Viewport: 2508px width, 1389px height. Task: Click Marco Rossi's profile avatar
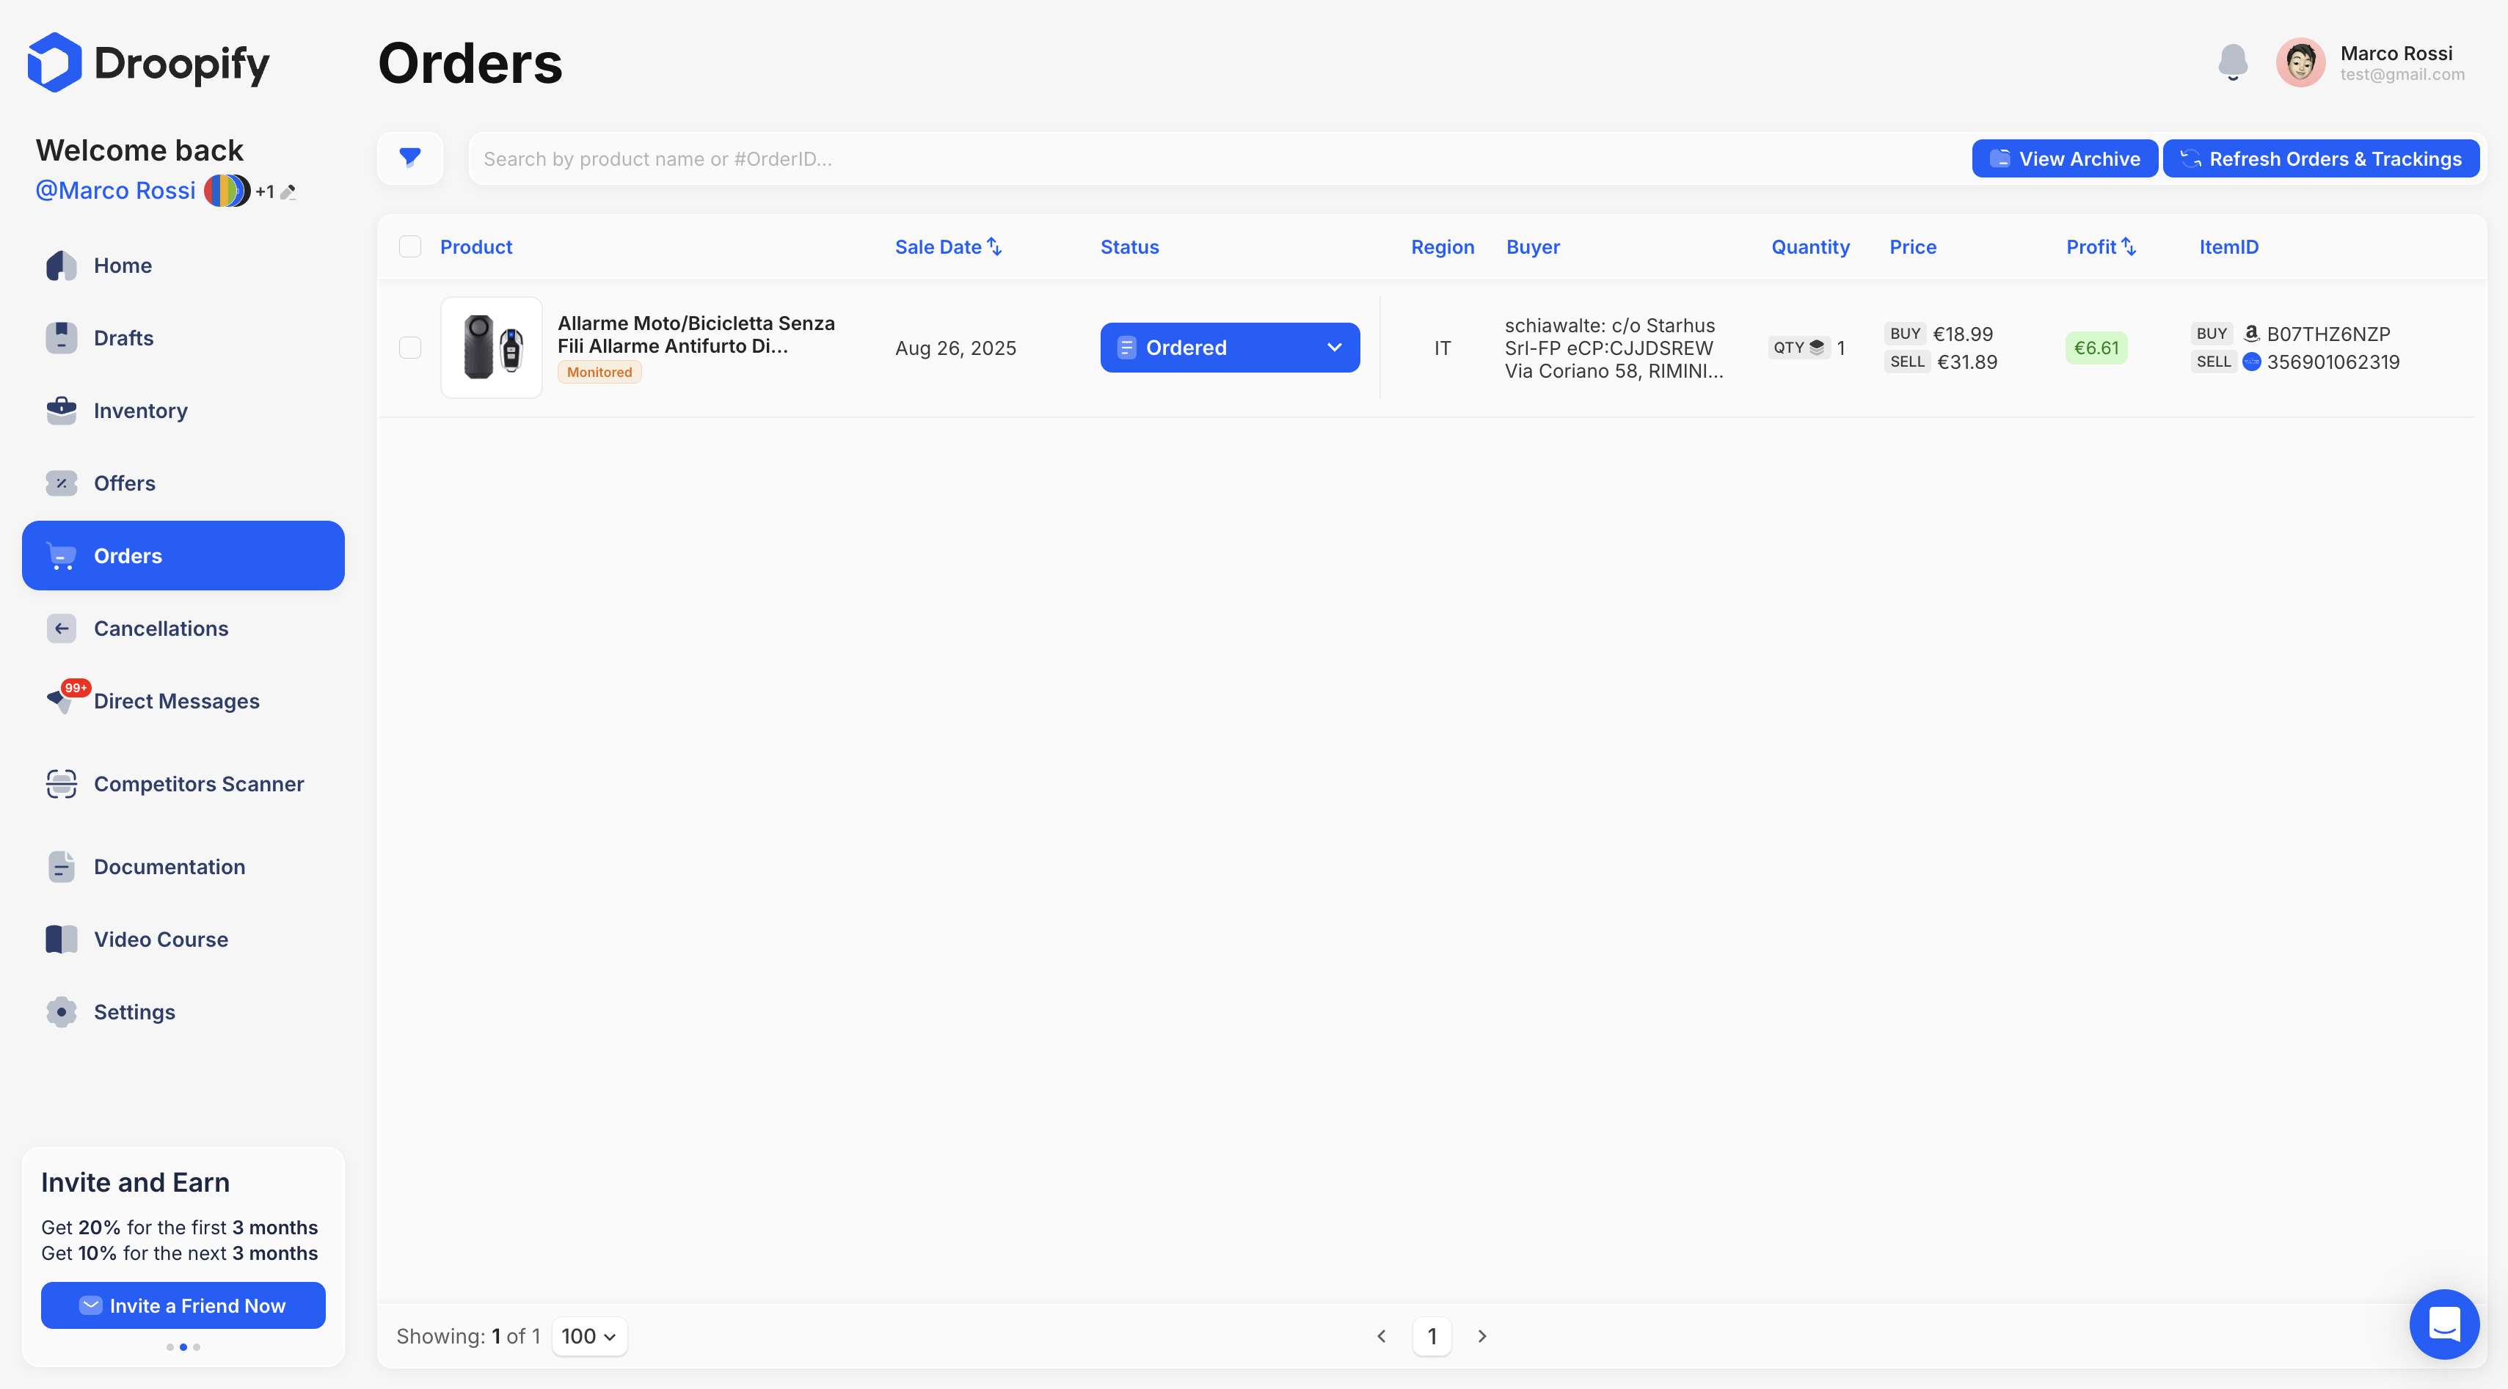(2300, 62)
